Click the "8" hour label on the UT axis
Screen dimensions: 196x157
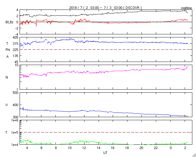56,148
